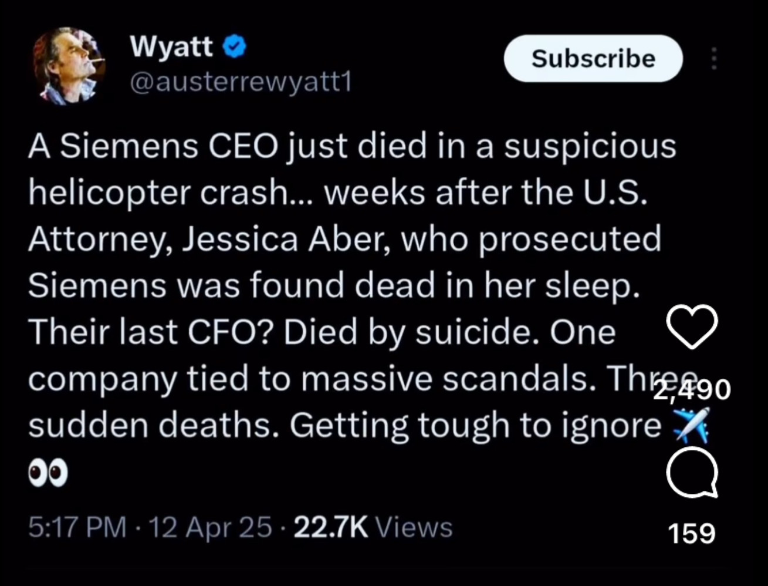Click the 2,490 likes count
The height and width of the screenshot is (586, 768).
pos(692,389)
